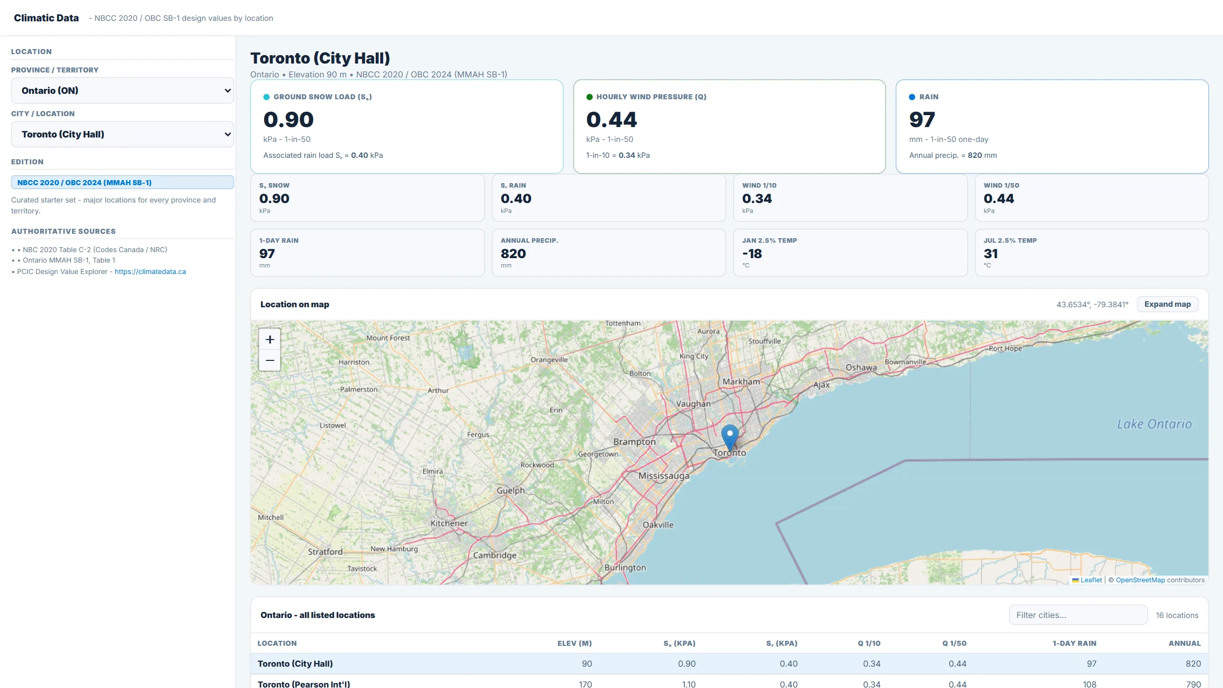Click the Mississauga label on the map

click(664, 476)
